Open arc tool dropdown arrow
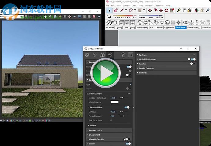Image resolution: width=211 pixels, height=146 pixels. (135, 10)
